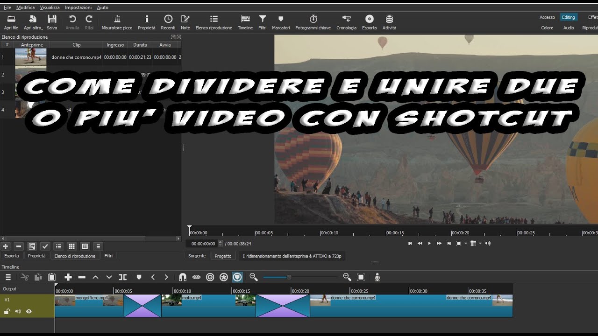Viewport: 598px width, 336px height.
Task: Select donne che corrono.mp4 playlist row
Action: pos(91,57)
